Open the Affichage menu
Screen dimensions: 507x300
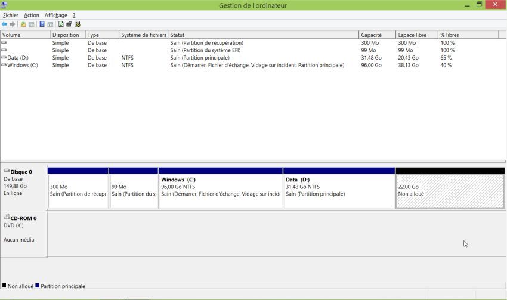(56, 15)
